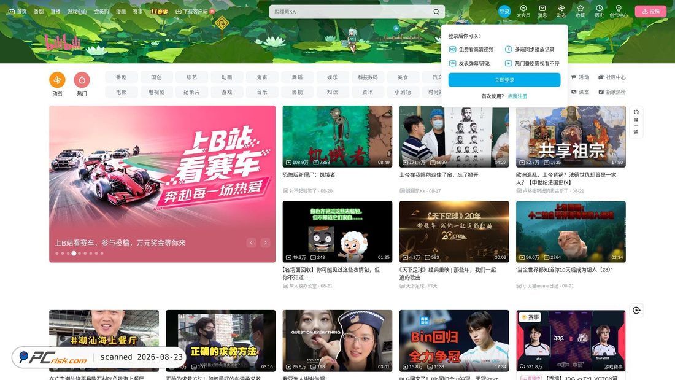Open the 上B站看赛车 carousel banner
Viewport: 675px width, 380px height.
pyautogui.click(x=162, y=184)
